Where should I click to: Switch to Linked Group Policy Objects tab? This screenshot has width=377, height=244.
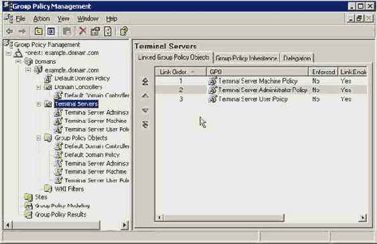coord(173,58)
